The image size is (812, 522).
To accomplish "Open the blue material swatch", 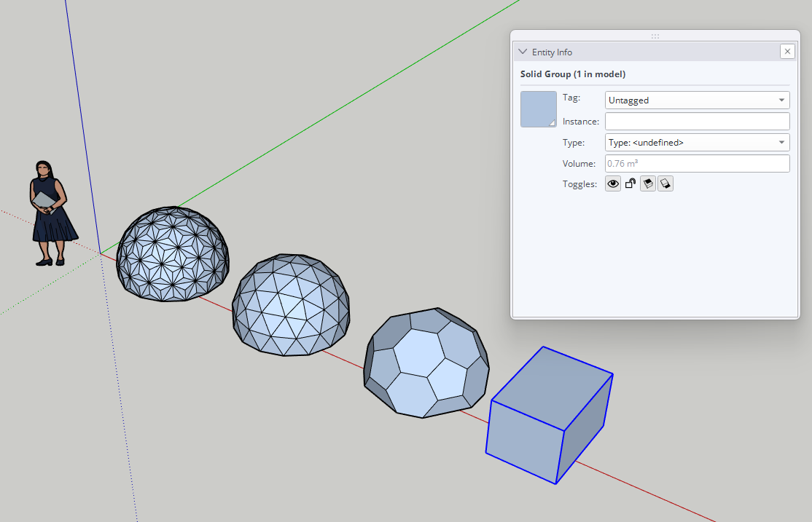I will 539,109.
